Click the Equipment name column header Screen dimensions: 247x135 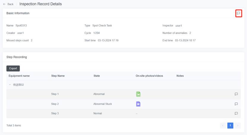coord(19,76)
